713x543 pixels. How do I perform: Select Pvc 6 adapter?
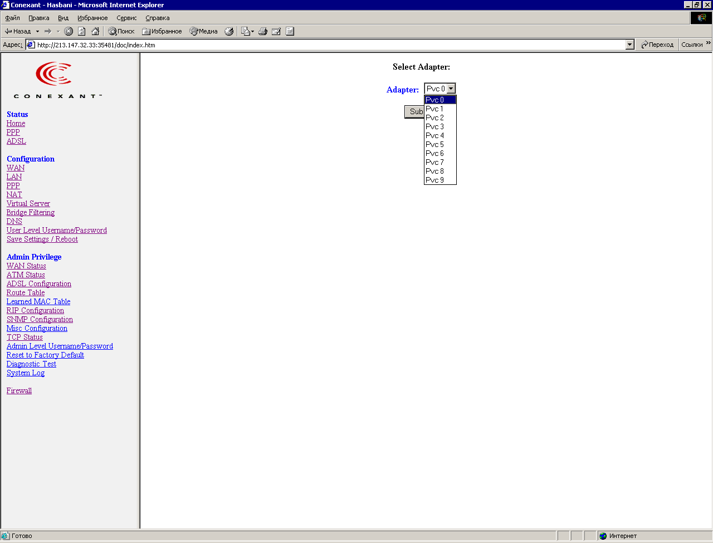pos(440,153)
